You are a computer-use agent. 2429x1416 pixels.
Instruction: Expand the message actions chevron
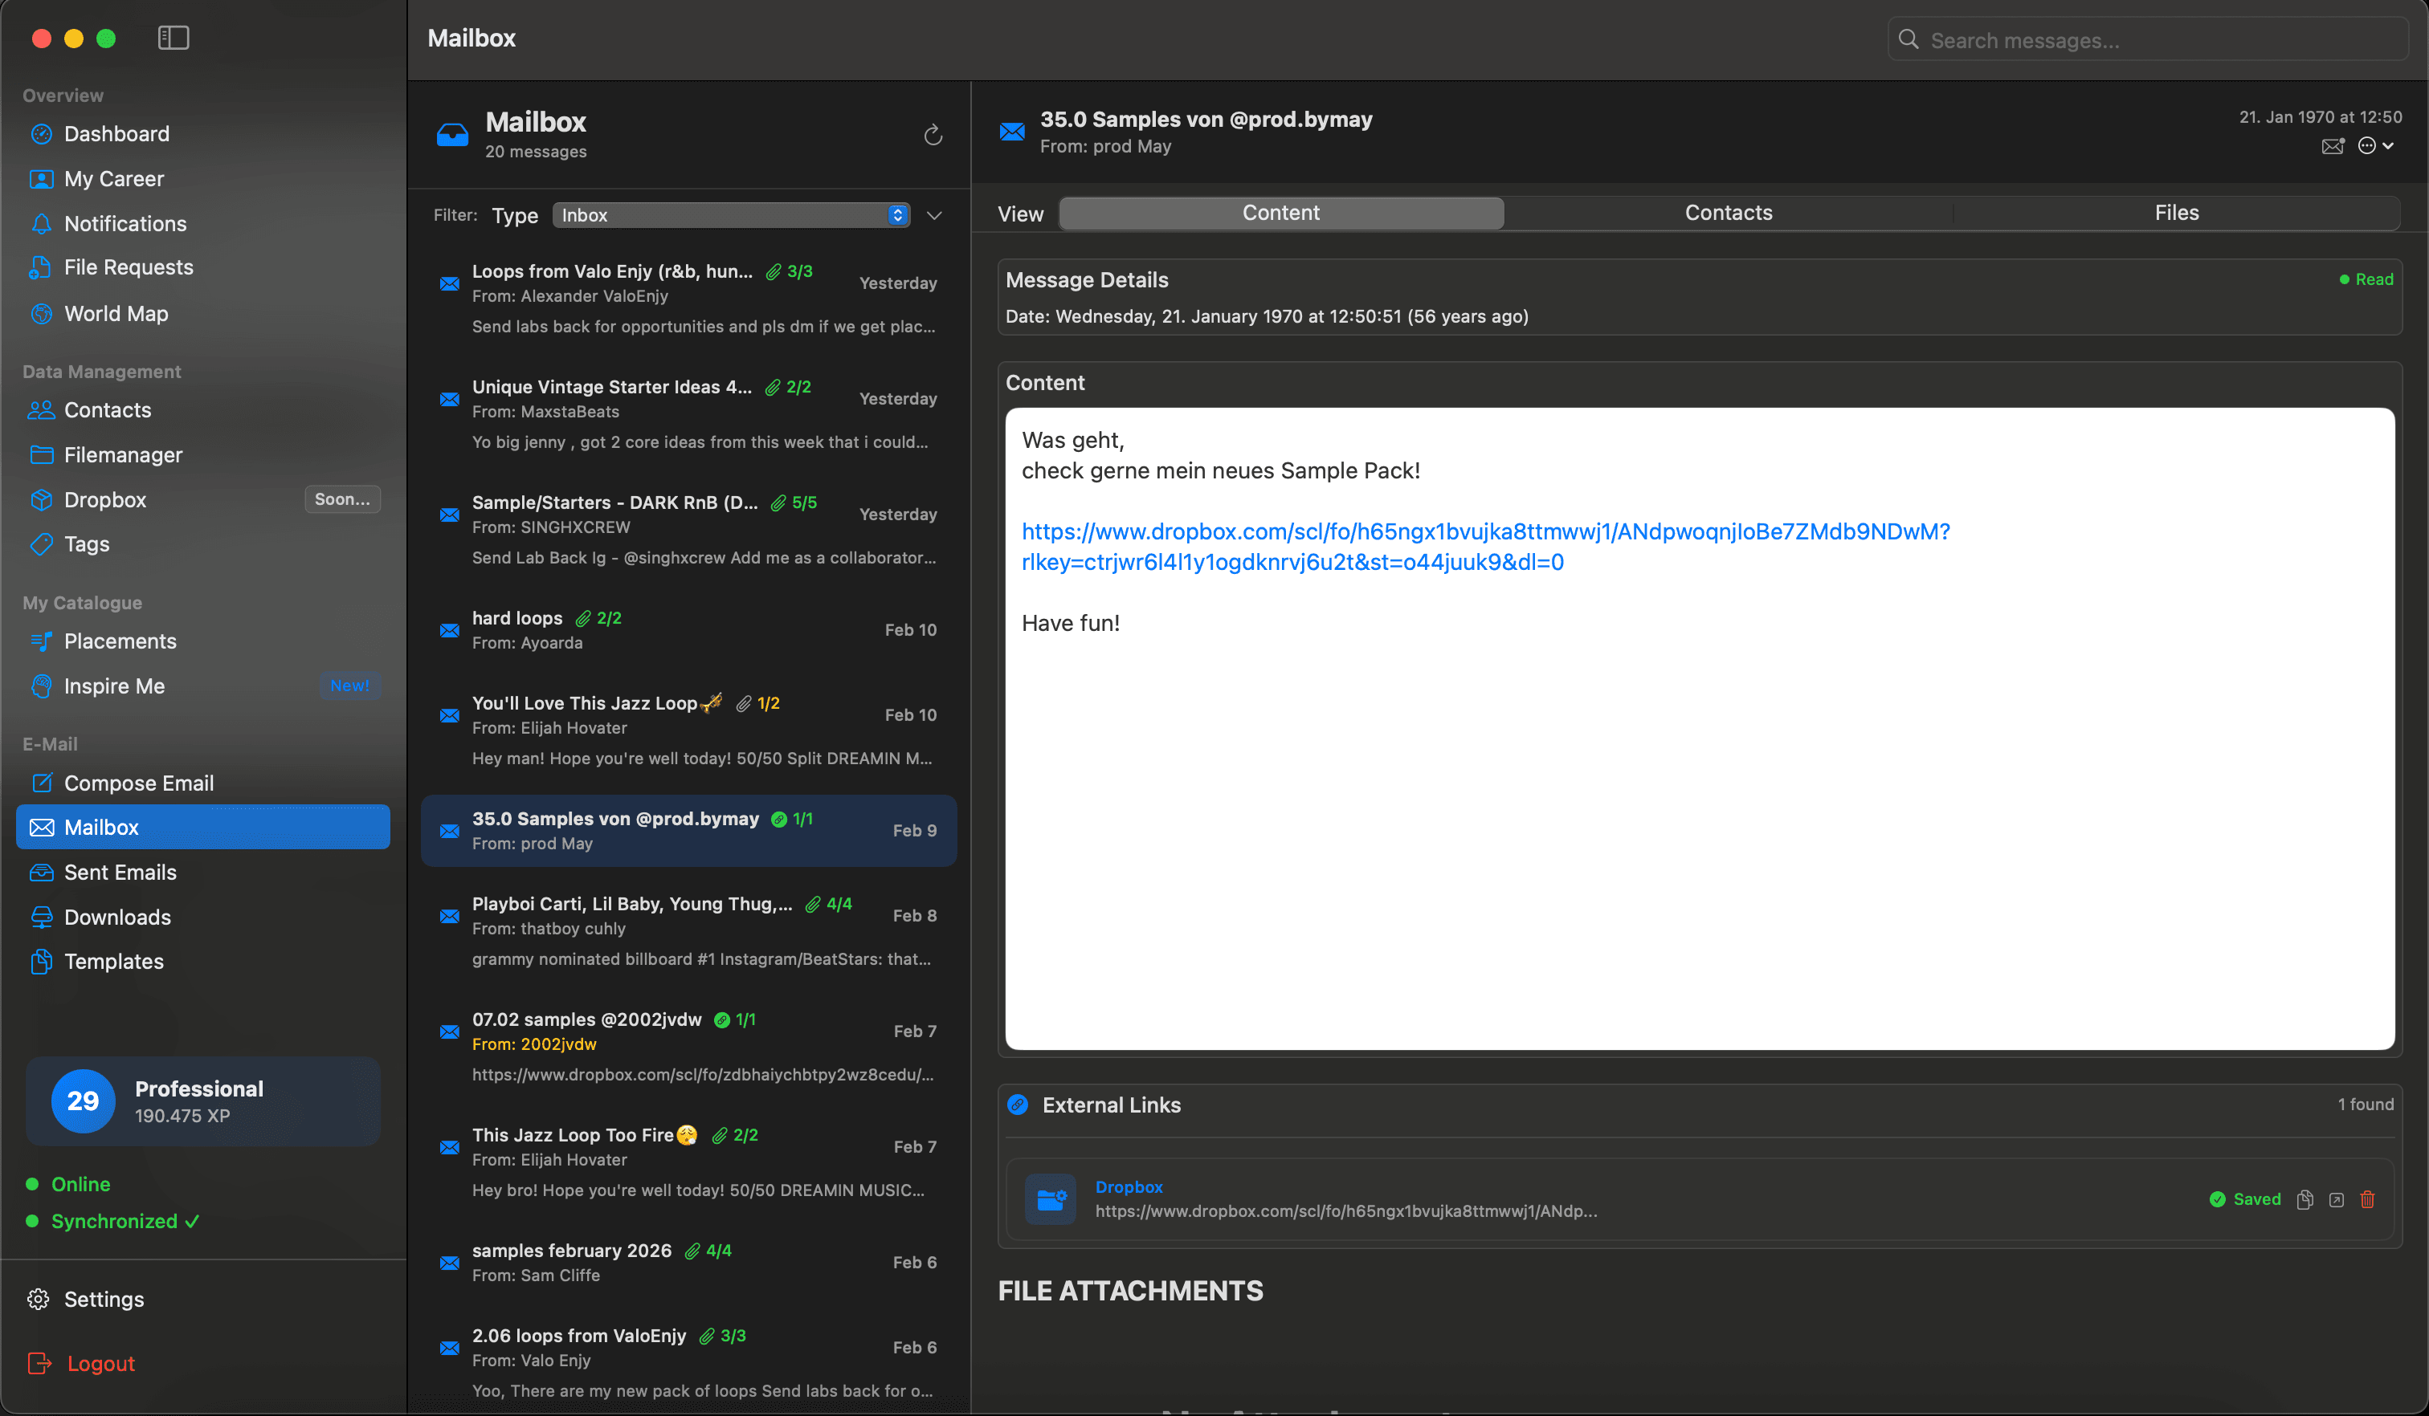(x=2389, y=145)
